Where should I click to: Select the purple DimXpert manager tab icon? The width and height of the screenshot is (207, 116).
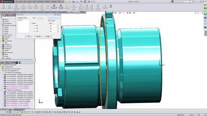[x=10, y=15]
